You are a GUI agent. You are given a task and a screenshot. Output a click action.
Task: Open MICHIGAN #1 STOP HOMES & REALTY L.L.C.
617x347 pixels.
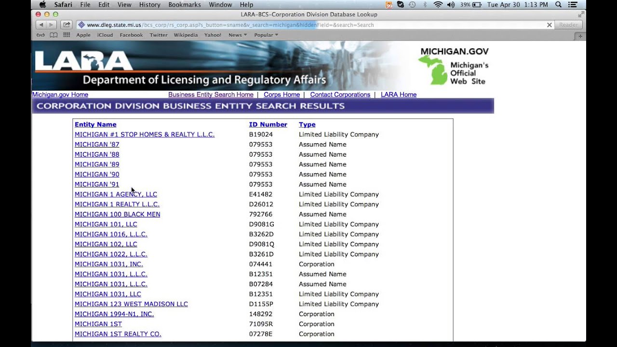145,134
